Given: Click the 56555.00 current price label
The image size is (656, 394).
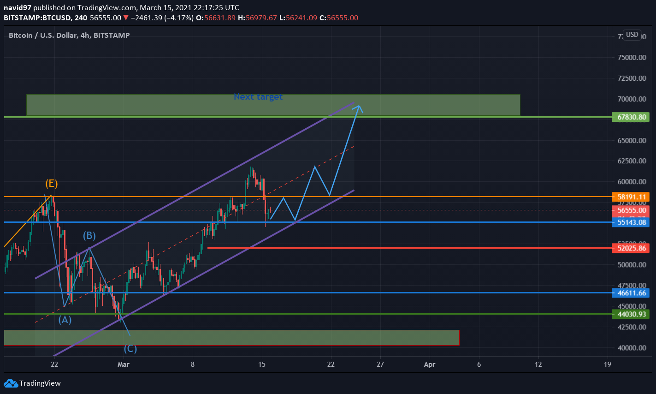Looking at the screenshot, I should pyautogui.click(x=630, y=210).
